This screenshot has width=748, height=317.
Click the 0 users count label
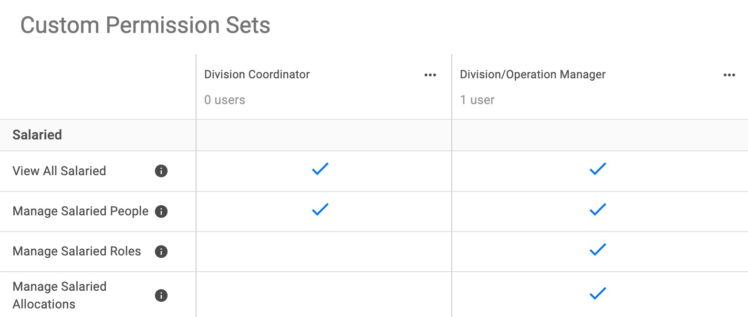[225, 100]
